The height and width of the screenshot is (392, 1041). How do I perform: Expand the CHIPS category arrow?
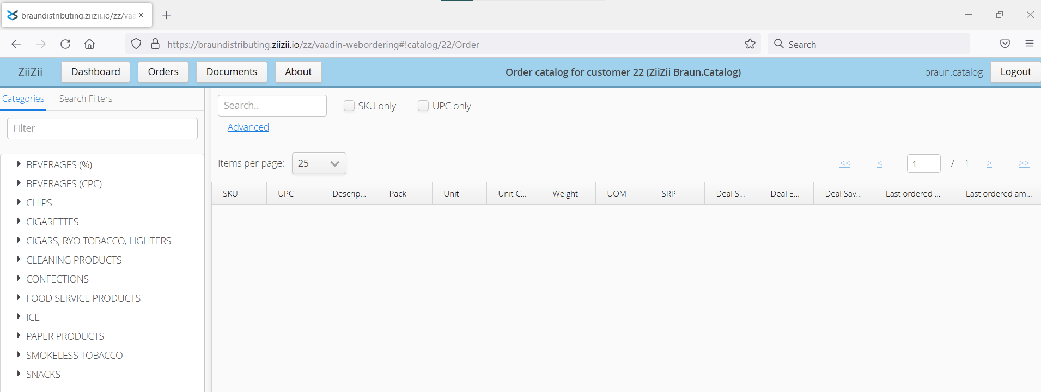[19, 202]
